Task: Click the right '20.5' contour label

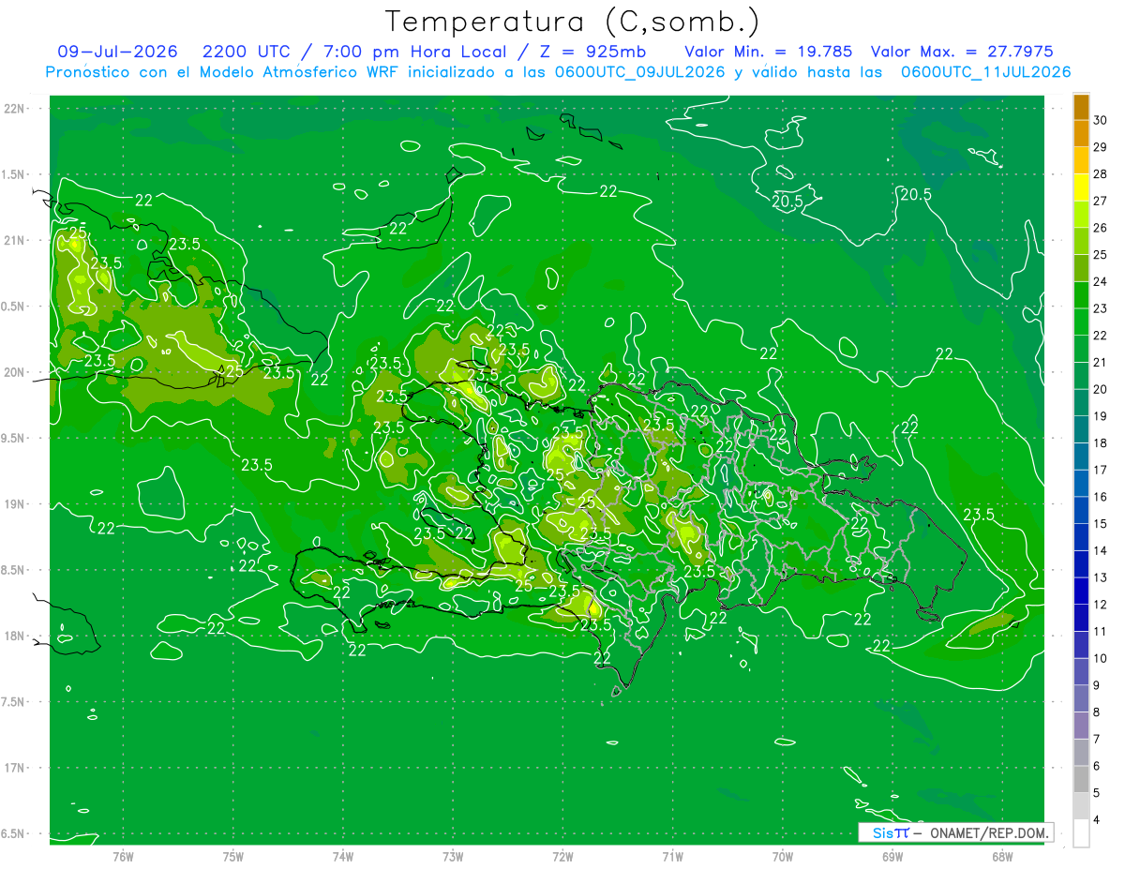Action: pos(916,195)
